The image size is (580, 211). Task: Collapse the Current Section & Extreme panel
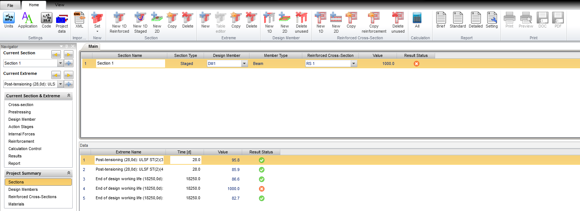pyautogui.click(x=69, y=96)
